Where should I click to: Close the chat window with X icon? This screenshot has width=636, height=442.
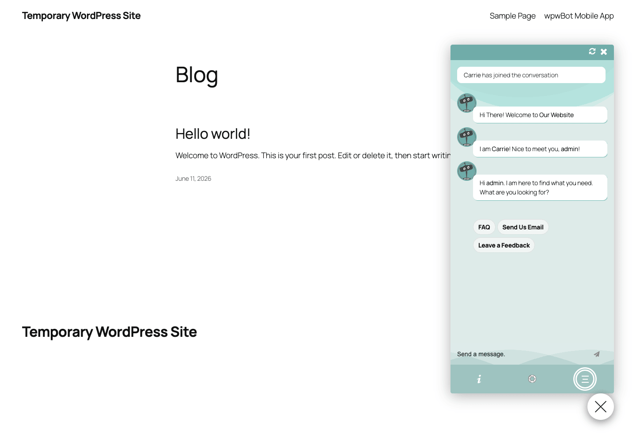[604, 52]
